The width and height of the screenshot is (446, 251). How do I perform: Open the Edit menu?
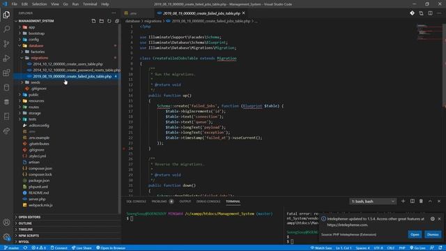[x=25, y=4]
